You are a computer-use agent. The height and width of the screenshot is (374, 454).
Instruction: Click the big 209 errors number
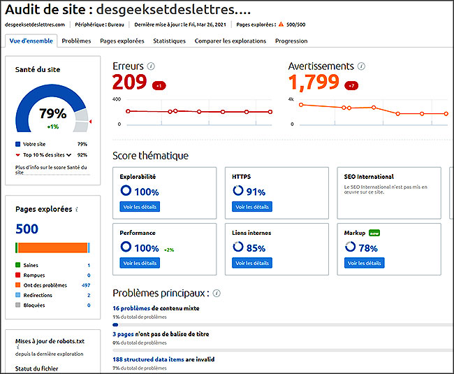[129, 82]
